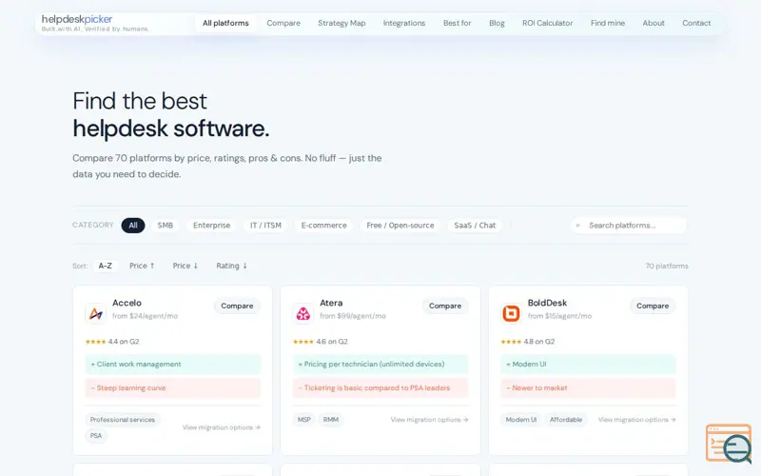Click the Professional services tag on Accelo
This screenshot has height=476, width=761.
(123, 420)
